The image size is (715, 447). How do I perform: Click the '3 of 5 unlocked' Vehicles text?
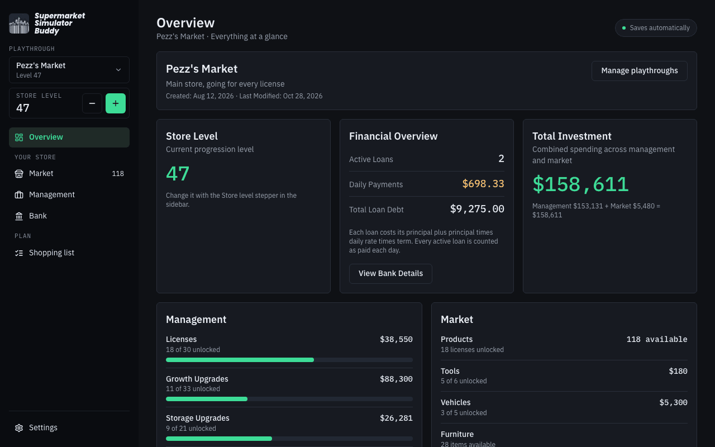(464, 413)
